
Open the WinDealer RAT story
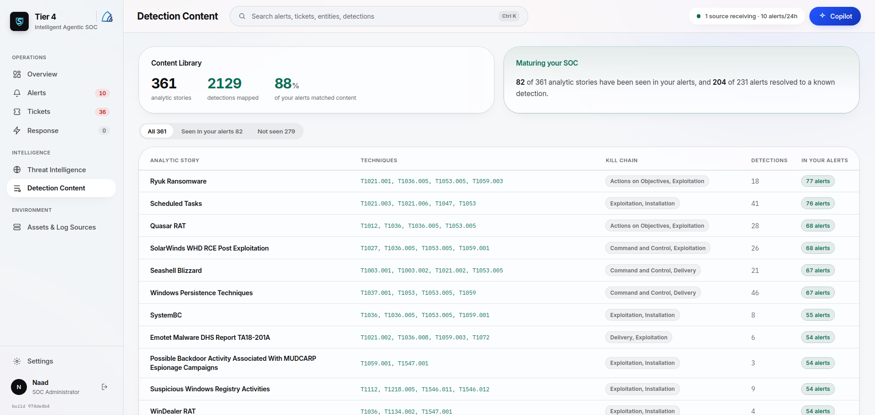[173, 411]
